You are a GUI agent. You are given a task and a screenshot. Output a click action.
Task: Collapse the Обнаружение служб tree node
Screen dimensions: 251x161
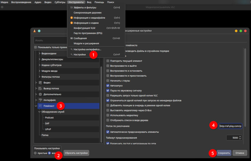point(39,112)
